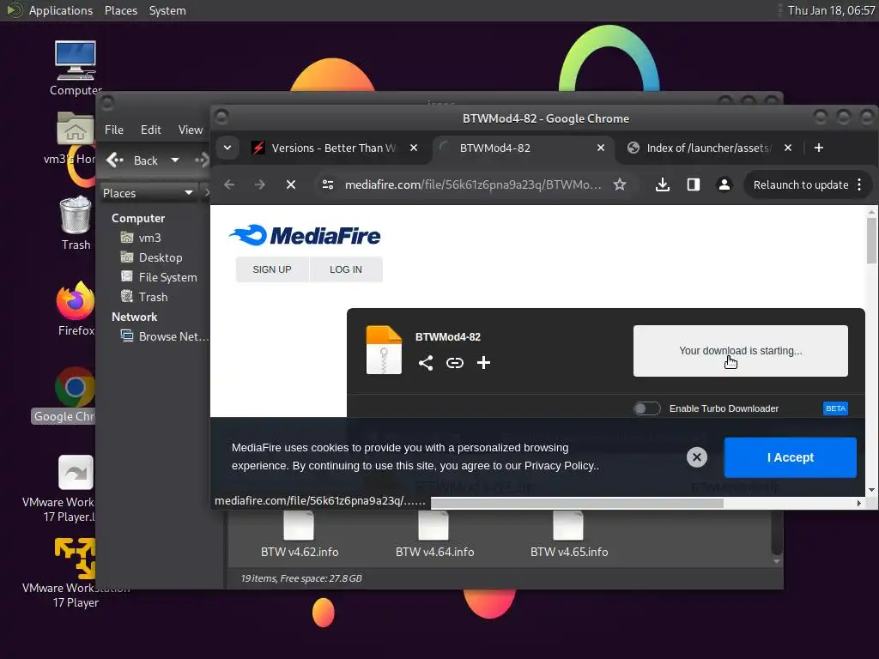Click the BETA badge
The height and width of the screenshot is (659, 879).
(x=835, y=408)
